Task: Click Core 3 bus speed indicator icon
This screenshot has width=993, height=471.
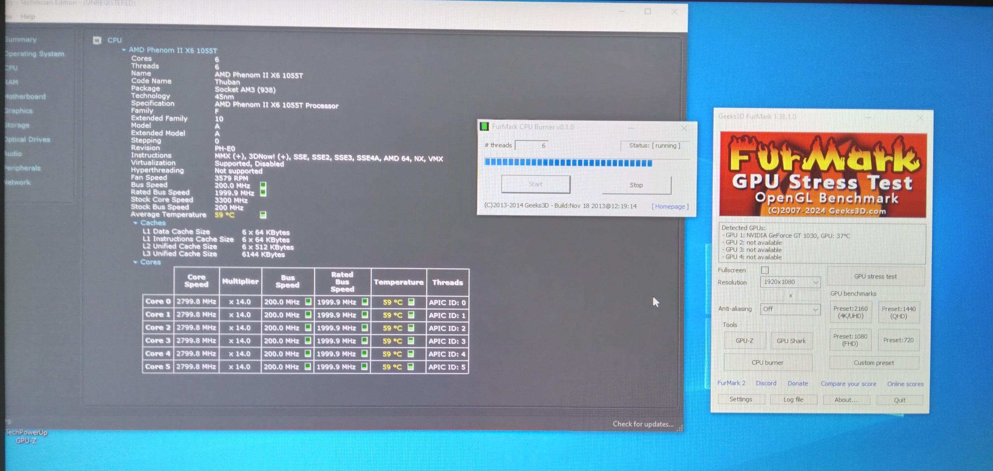Action: [x=308, y=340]
